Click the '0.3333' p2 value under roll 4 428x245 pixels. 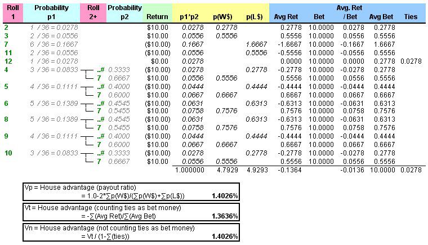(119, 70)
